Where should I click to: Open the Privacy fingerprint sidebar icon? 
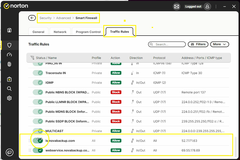click(x=9, y=64)
